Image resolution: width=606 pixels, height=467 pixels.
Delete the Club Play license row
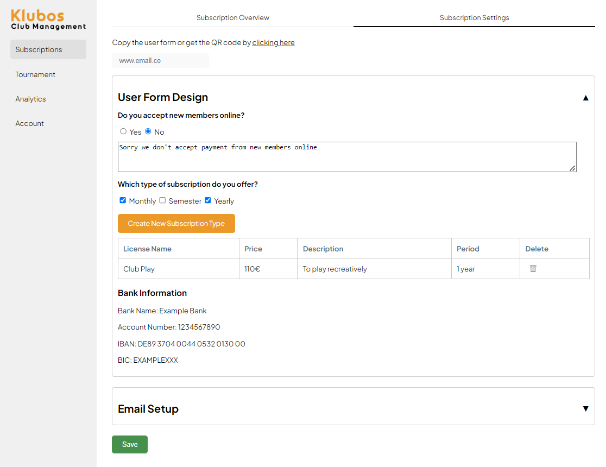click(533, 268)
